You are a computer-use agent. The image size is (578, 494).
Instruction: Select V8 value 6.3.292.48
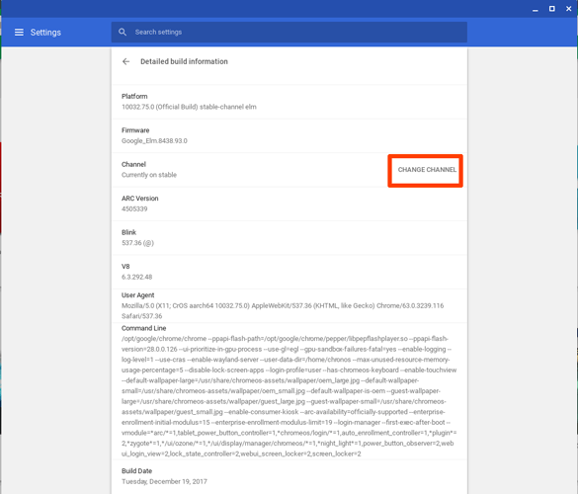(x=136, y=277)
